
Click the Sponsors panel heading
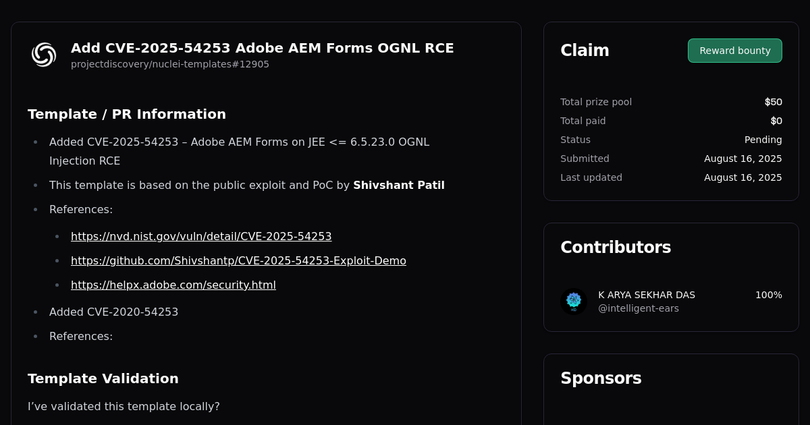point(601,378)
